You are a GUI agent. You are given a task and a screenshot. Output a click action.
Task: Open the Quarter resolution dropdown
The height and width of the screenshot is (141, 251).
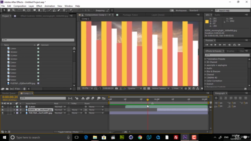click(x=135, y=89)
